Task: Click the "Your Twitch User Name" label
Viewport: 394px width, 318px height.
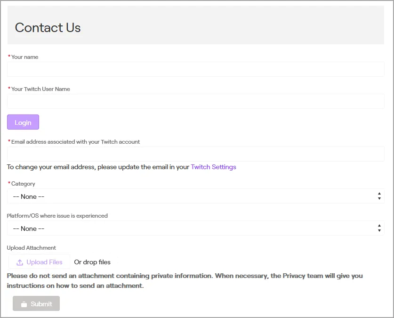Action: click(x=40, y=89)
